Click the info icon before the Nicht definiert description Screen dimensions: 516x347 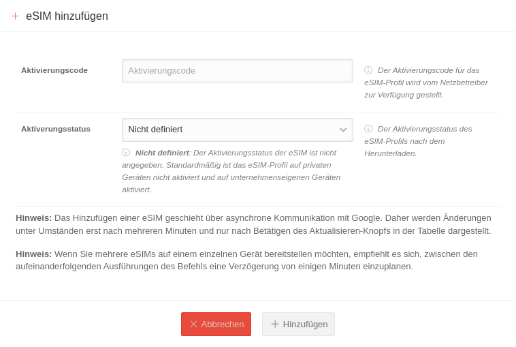coord(126,153)
